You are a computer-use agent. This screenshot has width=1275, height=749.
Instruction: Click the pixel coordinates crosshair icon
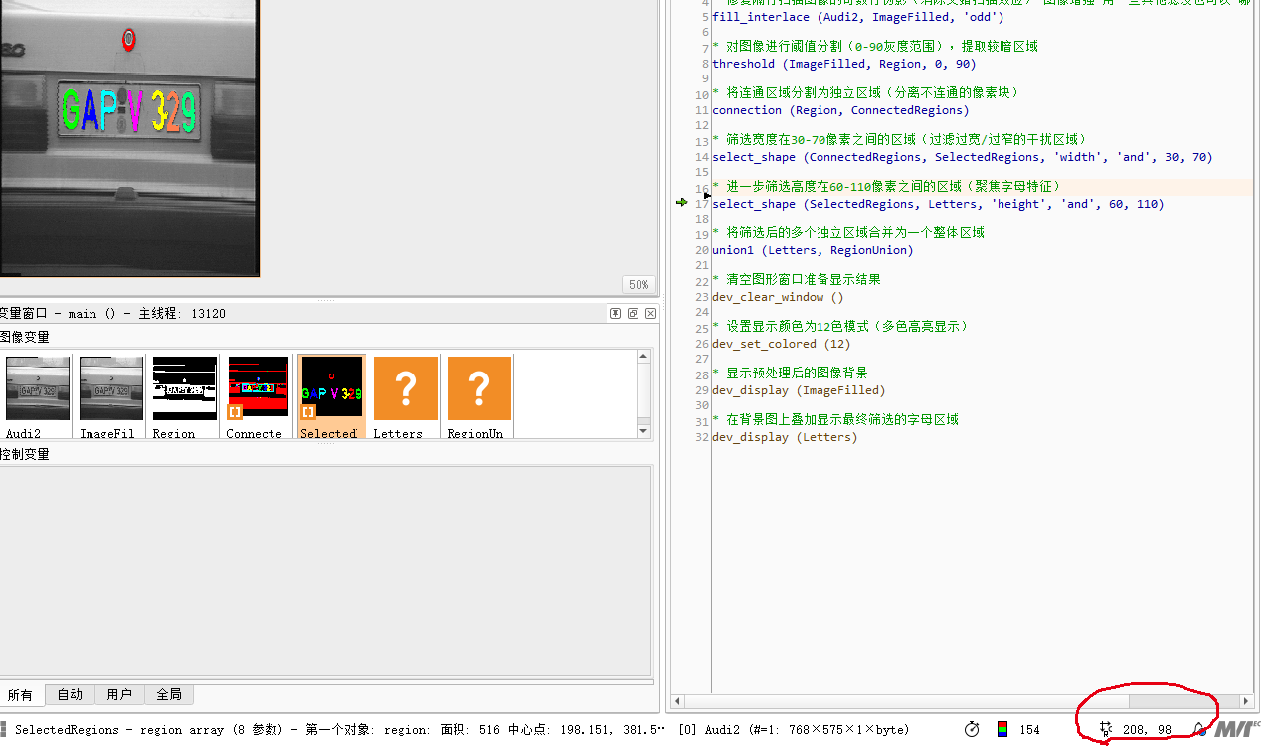(1106, 729)
